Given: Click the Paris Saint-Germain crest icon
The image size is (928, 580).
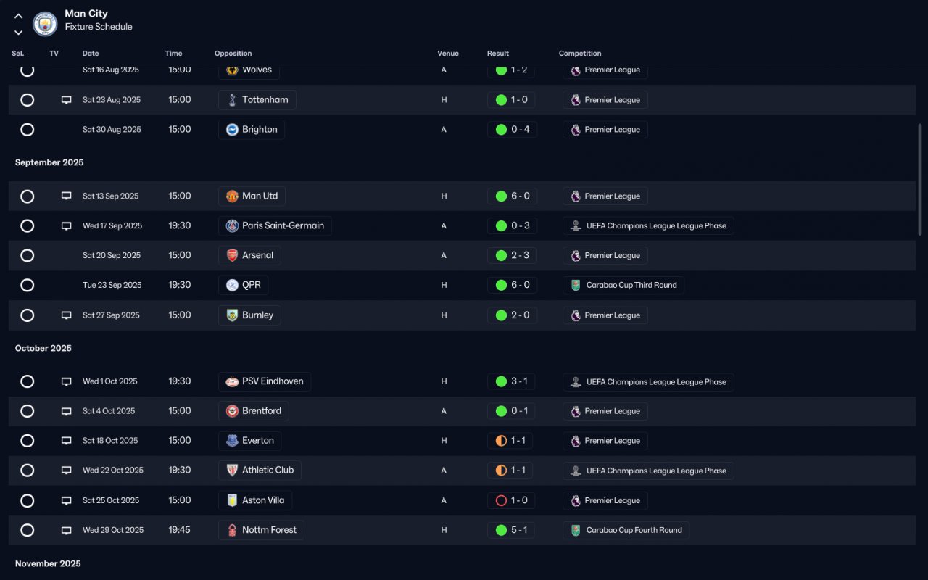Looking at the screenshot, I should 232,225.
